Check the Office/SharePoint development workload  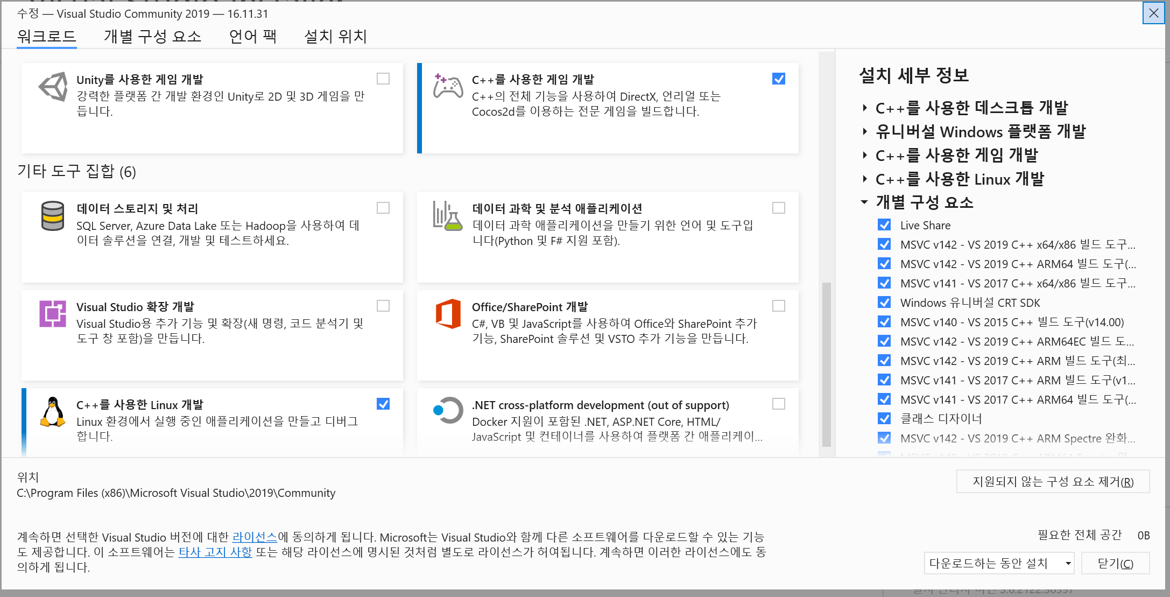pyautogui.click(x=779, y=306)
